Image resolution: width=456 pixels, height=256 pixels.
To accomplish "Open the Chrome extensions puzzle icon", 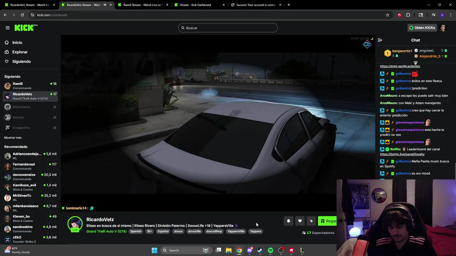I will 408,15.
